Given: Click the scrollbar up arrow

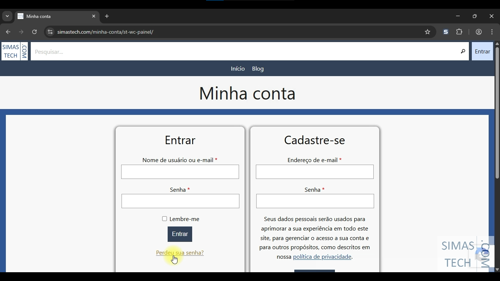Looking at the screenshot, I should 497,44.
